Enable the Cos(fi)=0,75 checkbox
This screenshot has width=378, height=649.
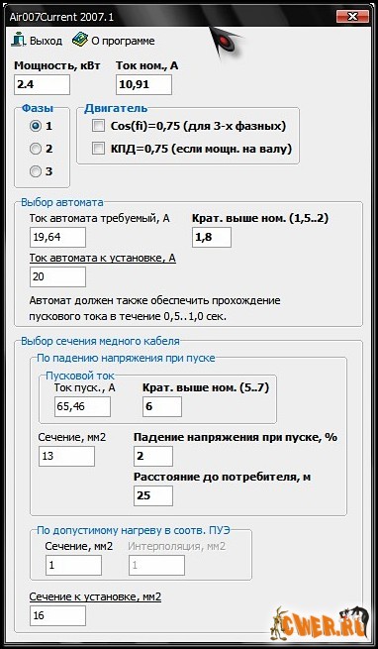(x=98, y=126)
